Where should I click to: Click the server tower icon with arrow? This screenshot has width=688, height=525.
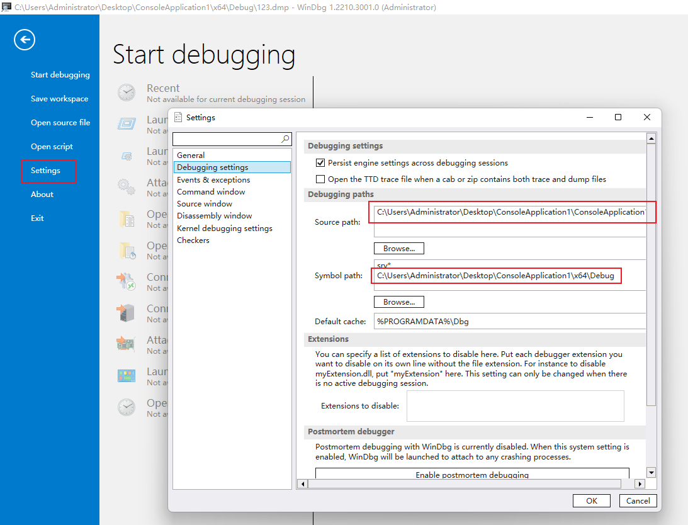click(x=127, y=313)
